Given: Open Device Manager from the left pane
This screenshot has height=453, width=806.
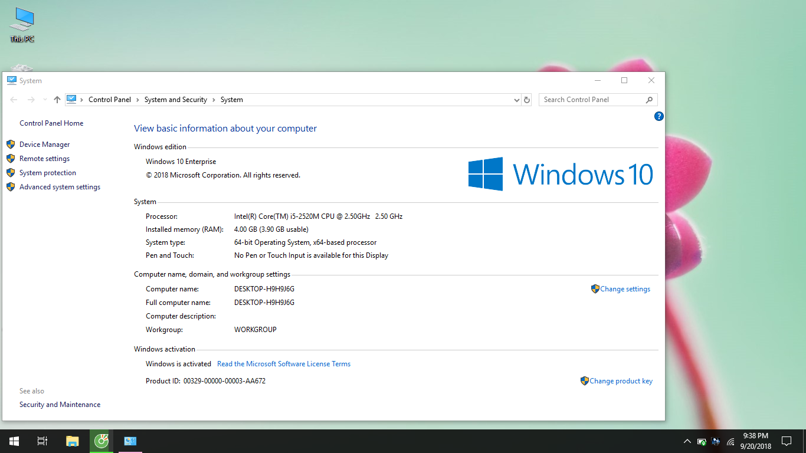Looking at the screenshot, I should click(44, 145).
